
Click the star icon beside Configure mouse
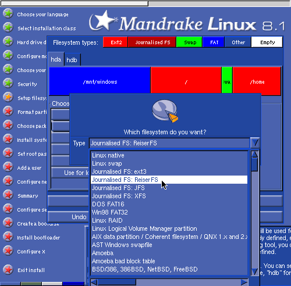8,55
